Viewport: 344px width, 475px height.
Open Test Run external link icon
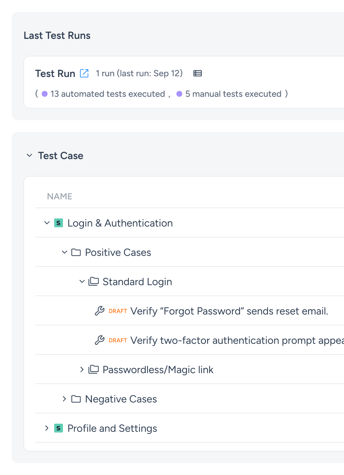(x=84, y=73)
